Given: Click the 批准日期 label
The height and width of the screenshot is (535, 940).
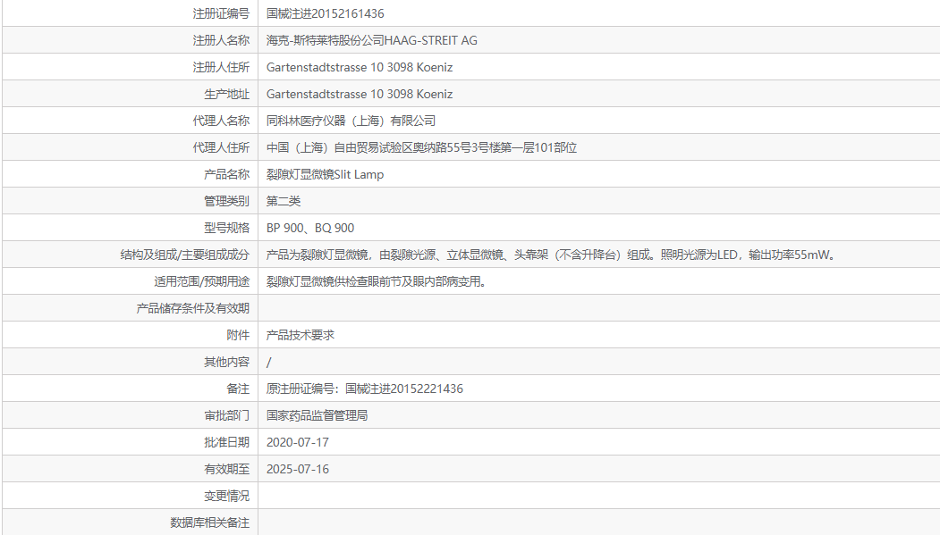Looking at the screenshot, I should pos(226,442).
